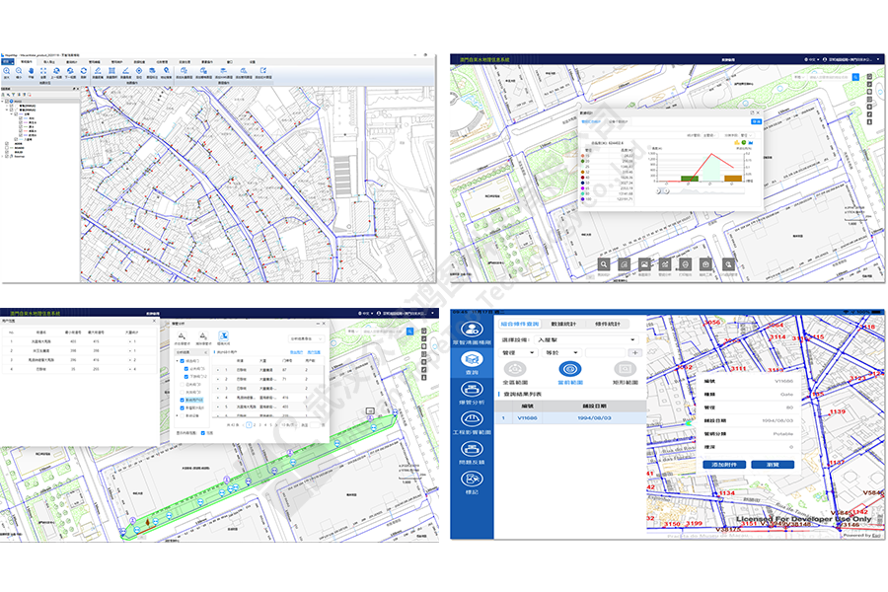Go to page 2 in 爆管分析 pagination
888x592 pixels.
coord(255,425)
